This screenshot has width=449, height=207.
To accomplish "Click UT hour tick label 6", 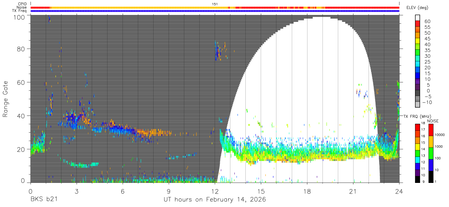I will pyautogui.click(x=122, y=191).
